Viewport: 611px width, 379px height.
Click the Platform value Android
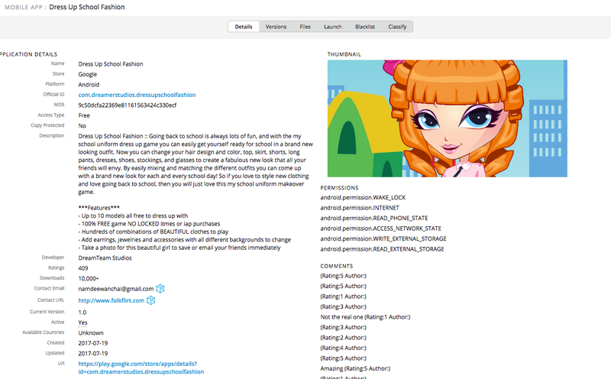(x=89, y=85)
